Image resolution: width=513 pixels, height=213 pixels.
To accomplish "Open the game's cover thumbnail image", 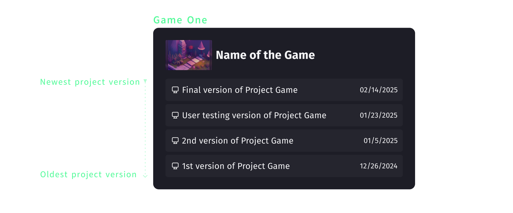I will click(x=188, y=55).
